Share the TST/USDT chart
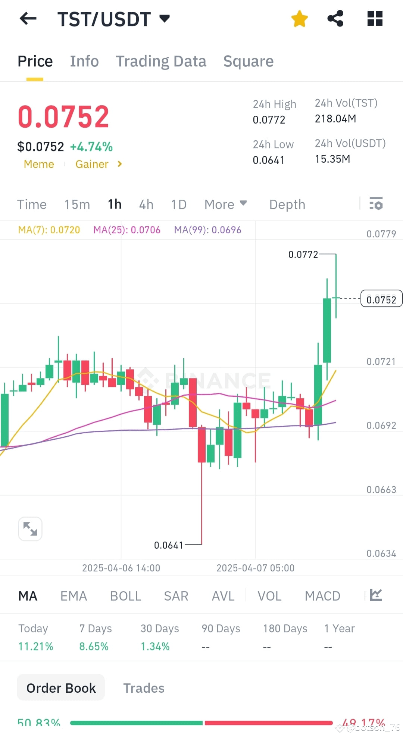This screenshot has height=736, width=403. pos(335,18)
